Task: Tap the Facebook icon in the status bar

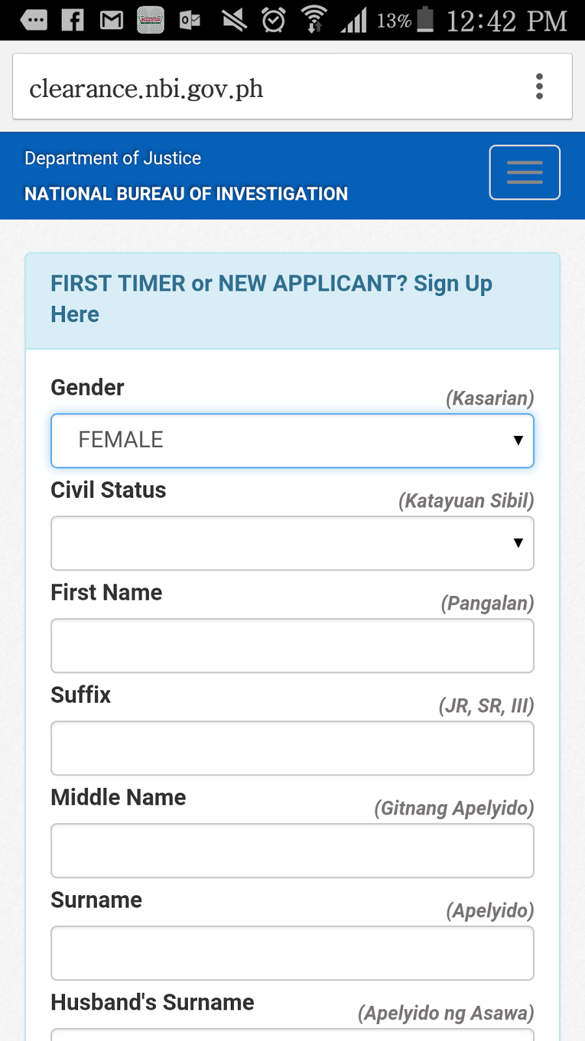Action: 73,20
